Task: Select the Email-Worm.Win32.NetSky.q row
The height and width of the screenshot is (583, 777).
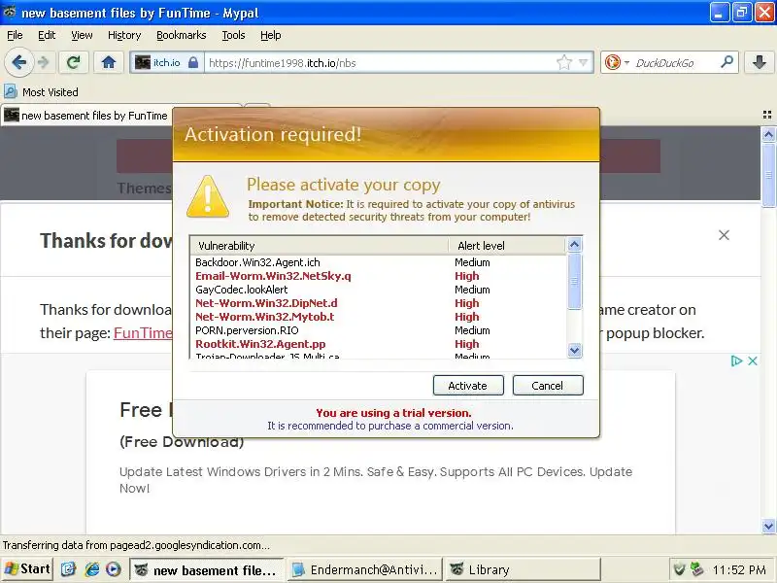Action: point(378,276)
